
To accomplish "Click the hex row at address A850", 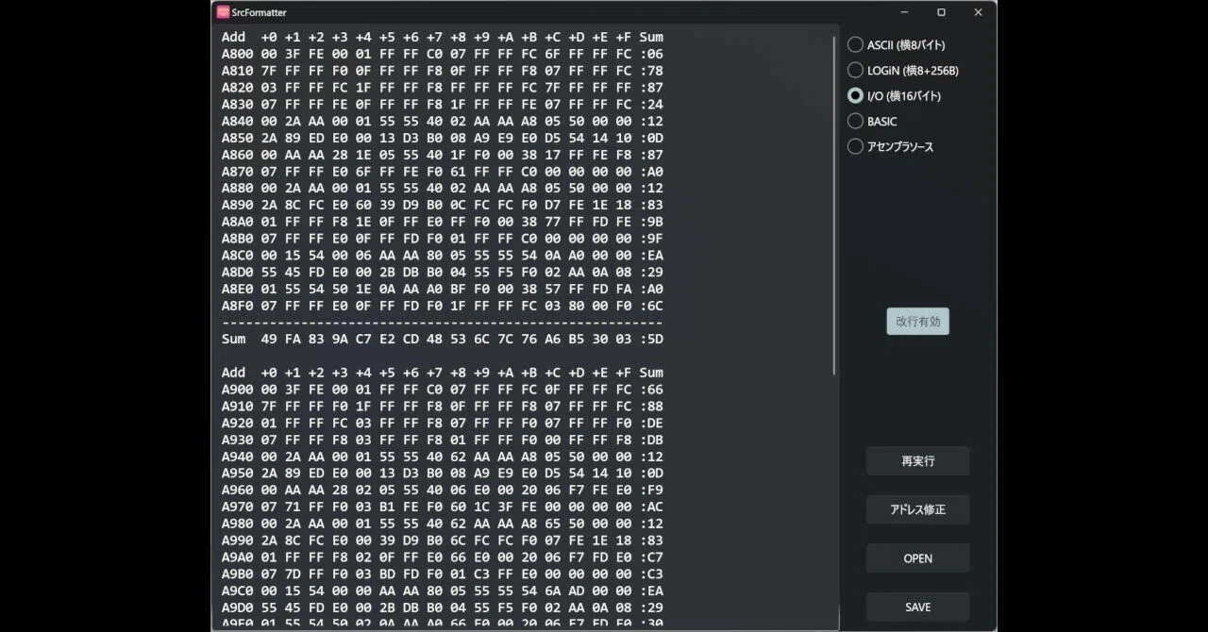I will (x=443, y=138).
